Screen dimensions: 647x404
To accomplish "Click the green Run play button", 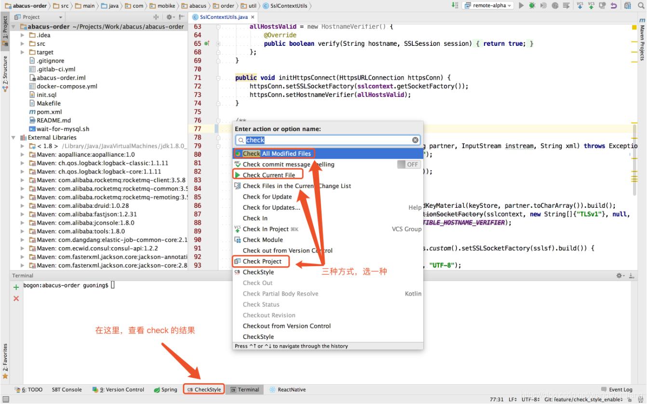I will (521, 6).
